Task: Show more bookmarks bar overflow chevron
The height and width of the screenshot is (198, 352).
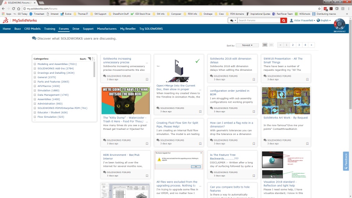Action: [x=347, y=14]
